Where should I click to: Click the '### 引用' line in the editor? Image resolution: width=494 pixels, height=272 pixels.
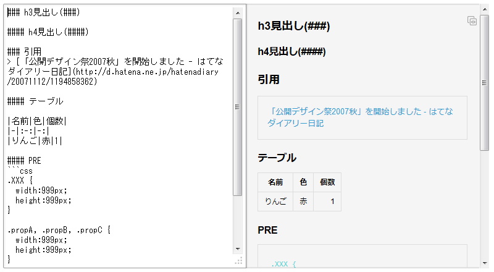24,51
